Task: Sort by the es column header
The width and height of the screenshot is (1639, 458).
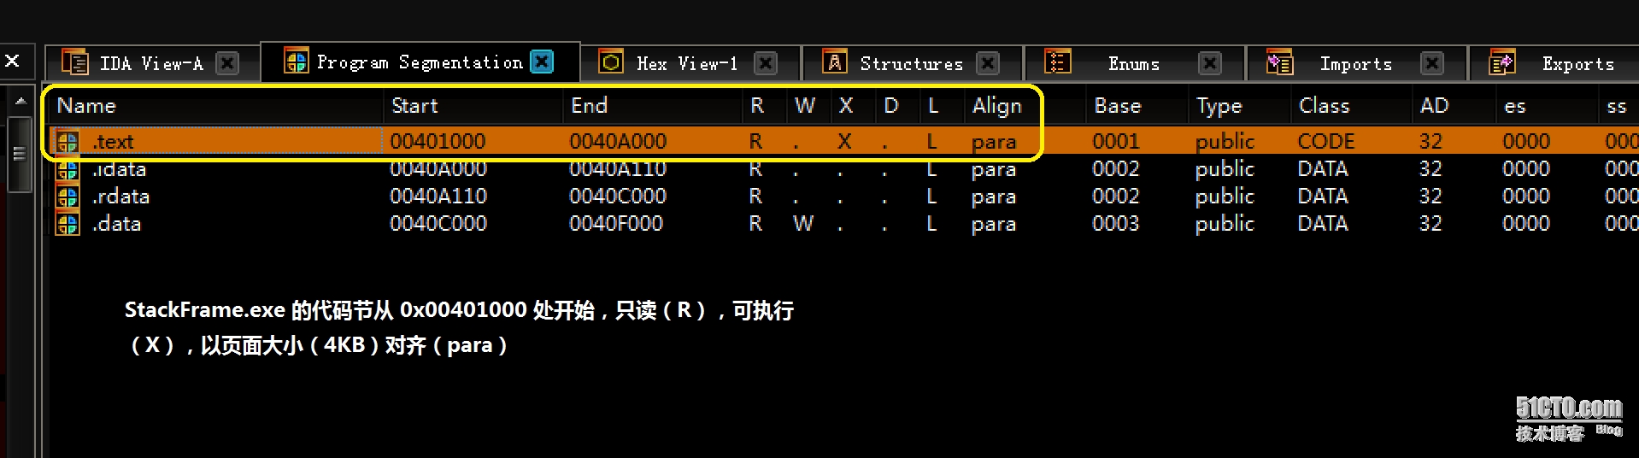Action: (x=1515, y=107)
